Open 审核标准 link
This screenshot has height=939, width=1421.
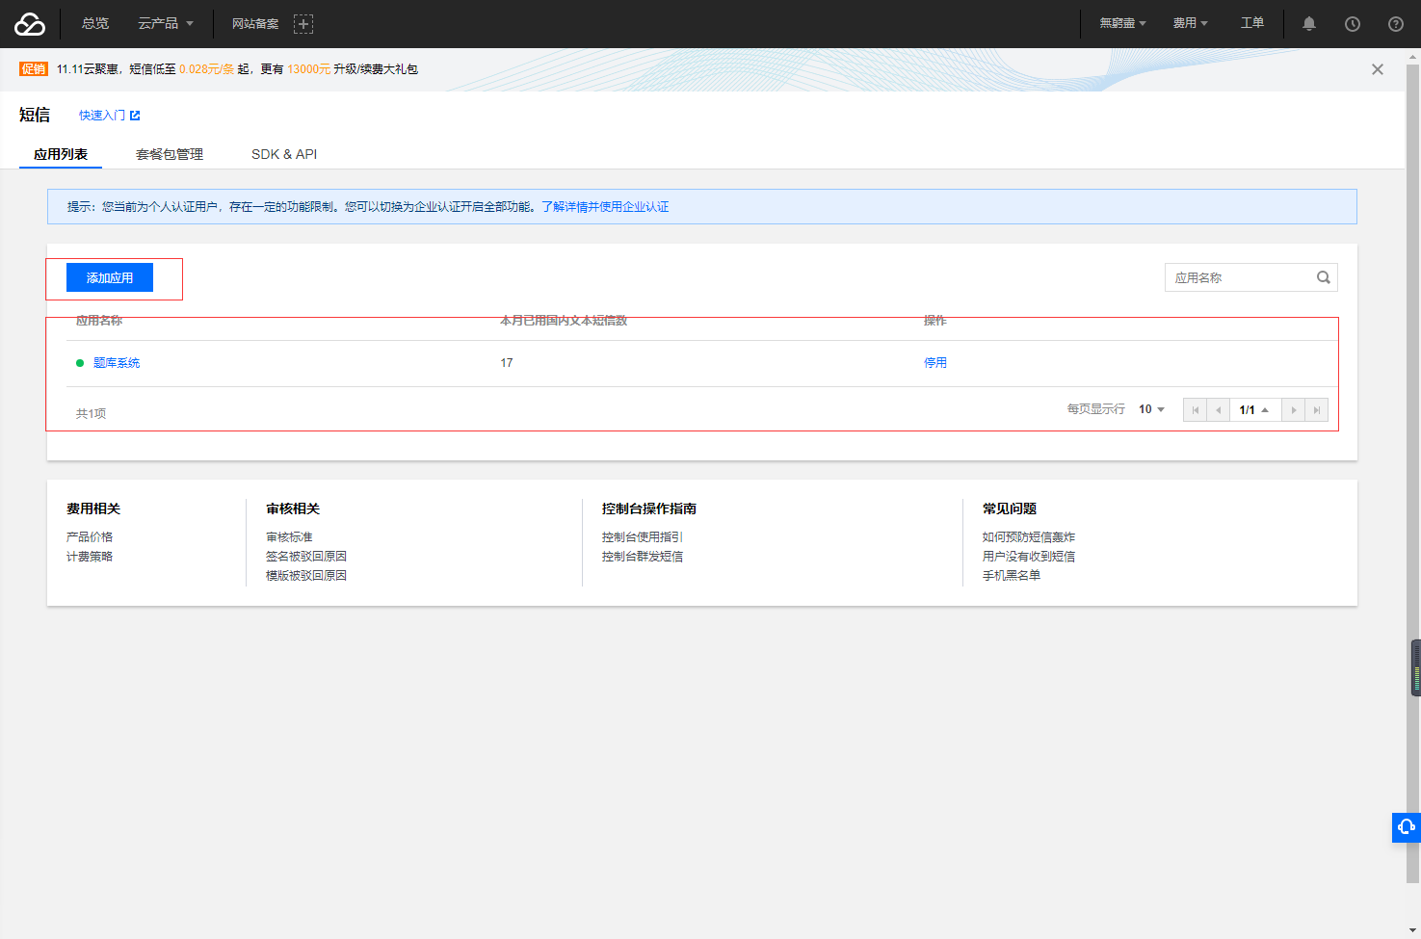coord(289,537)
